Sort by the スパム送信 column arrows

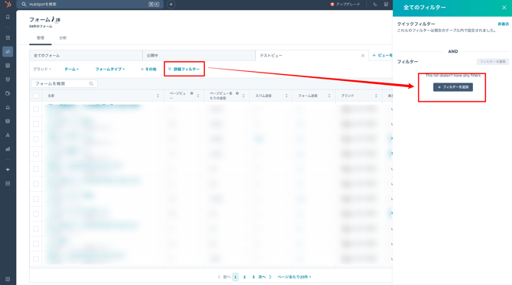click(x=287, y=96)
